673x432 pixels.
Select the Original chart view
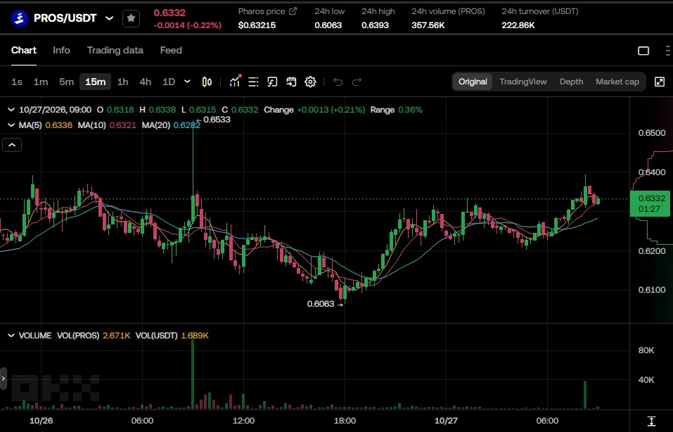point(473,82)
